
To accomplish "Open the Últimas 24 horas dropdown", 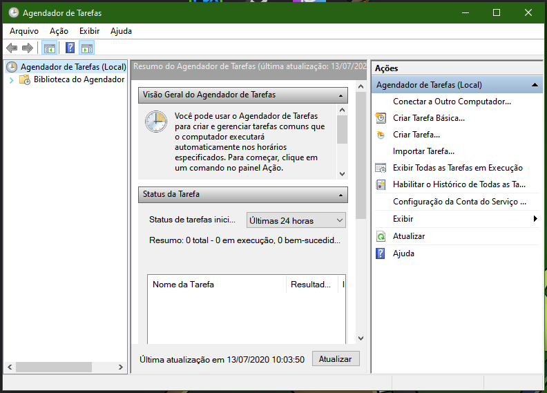I will point(296,221).
